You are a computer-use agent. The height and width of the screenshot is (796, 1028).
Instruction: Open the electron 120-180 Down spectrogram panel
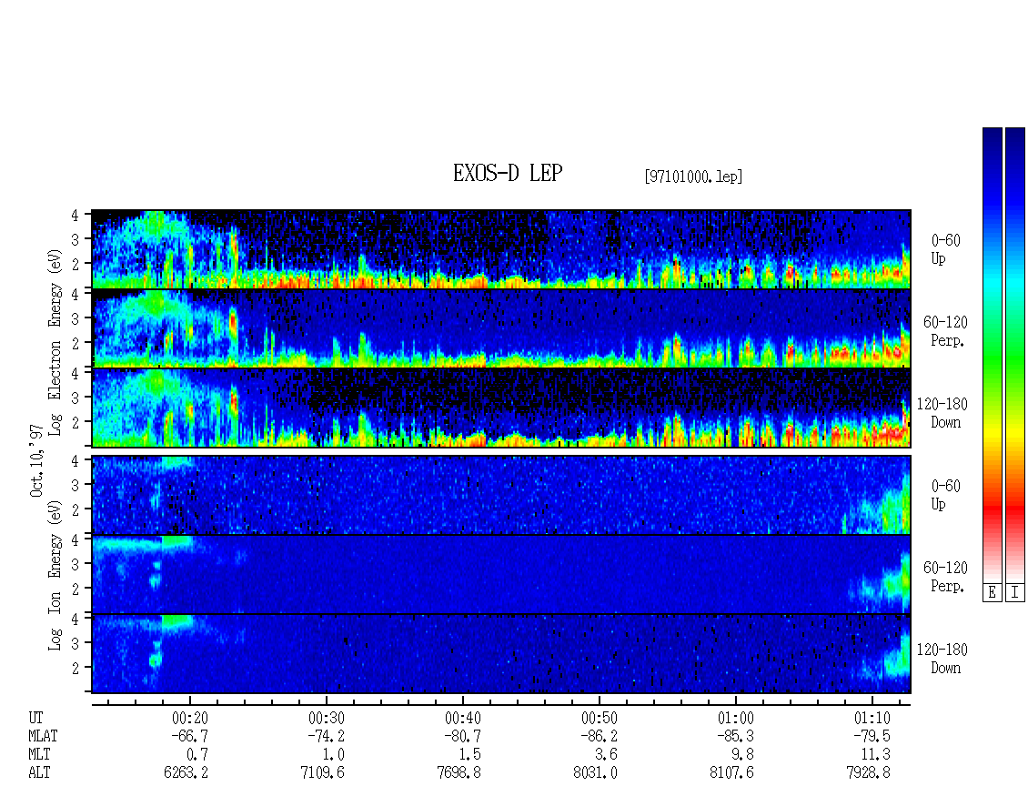[x=501, y=408]
